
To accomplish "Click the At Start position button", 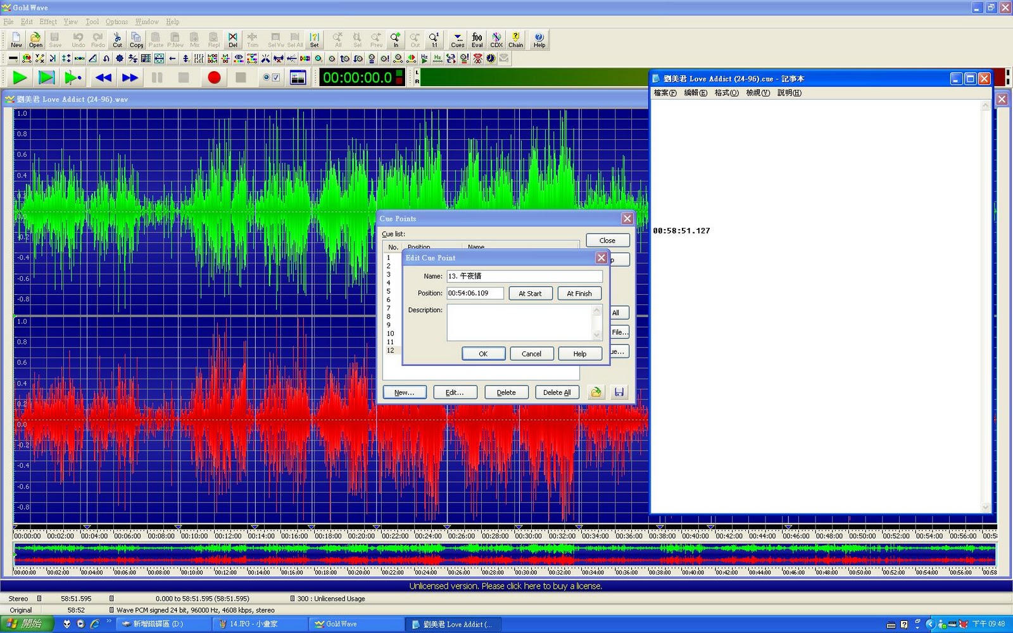I will click(x=530, y=294).
